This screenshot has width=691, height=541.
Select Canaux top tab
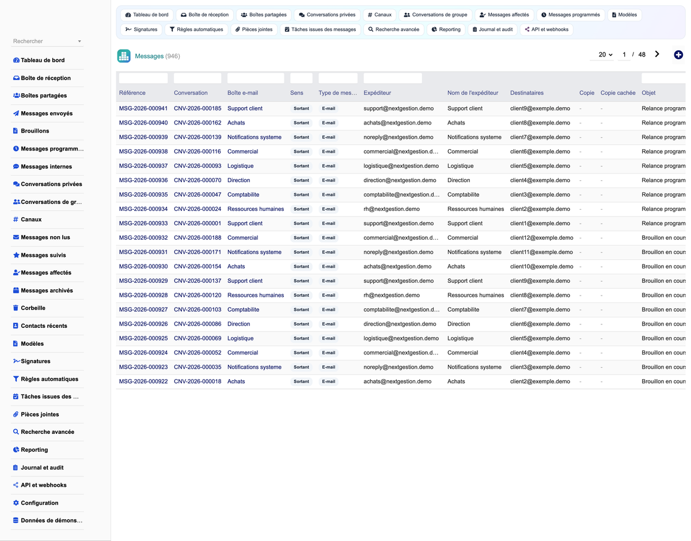(379, 15)
